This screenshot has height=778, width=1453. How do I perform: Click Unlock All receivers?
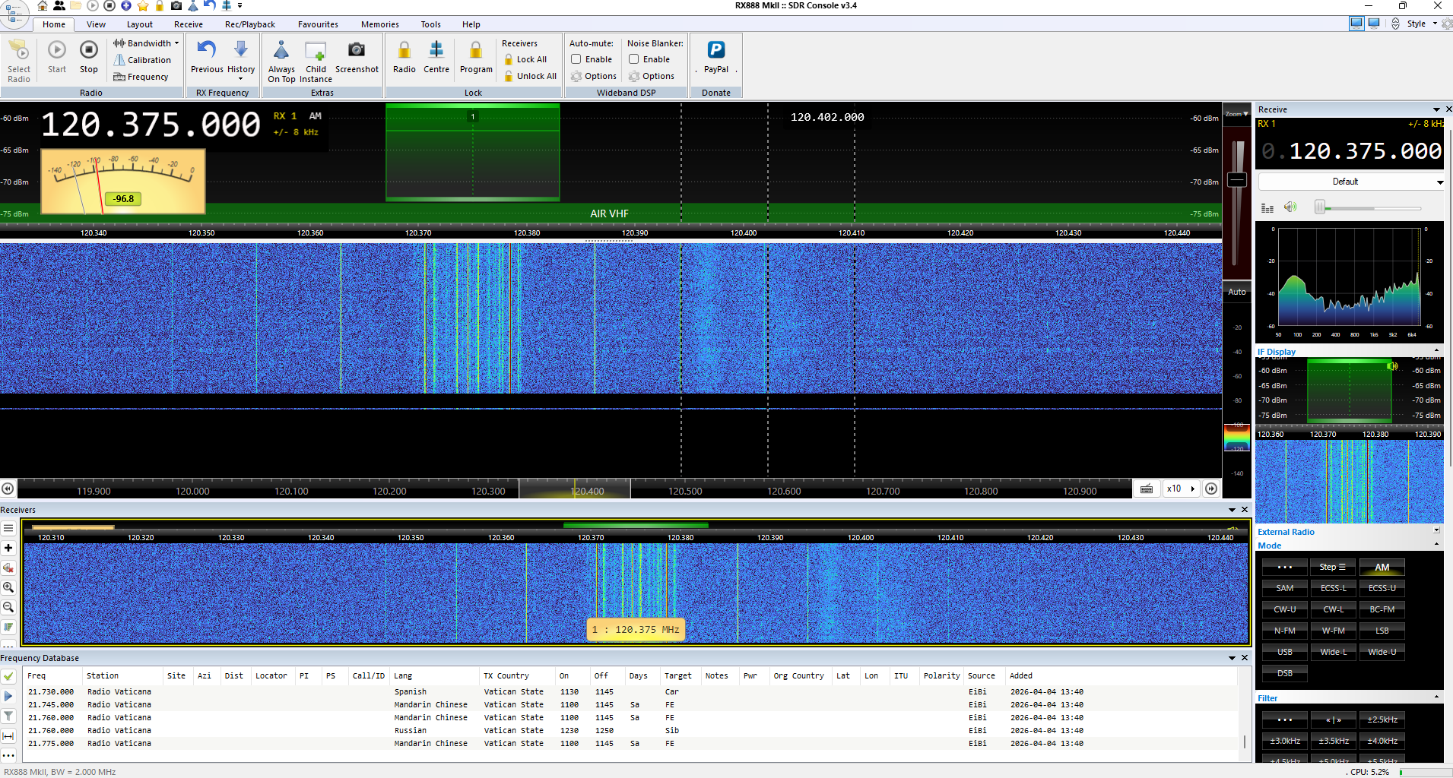click(530, 76)
